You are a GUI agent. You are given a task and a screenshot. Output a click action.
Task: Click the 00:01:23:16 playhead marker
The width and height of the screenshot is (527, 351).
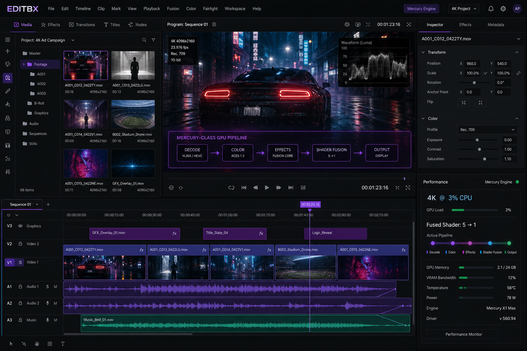click(x=310, y=205)
